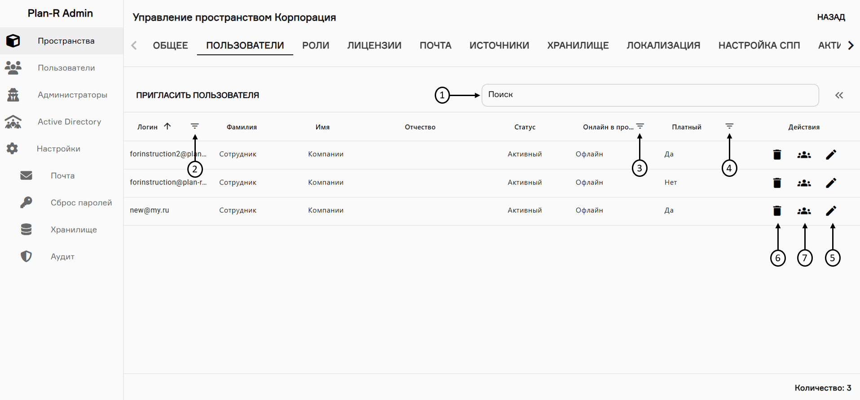Open groups icon for new@my.ru user
The width and height of the screenshot is (860, 400).
click(804, 211)
